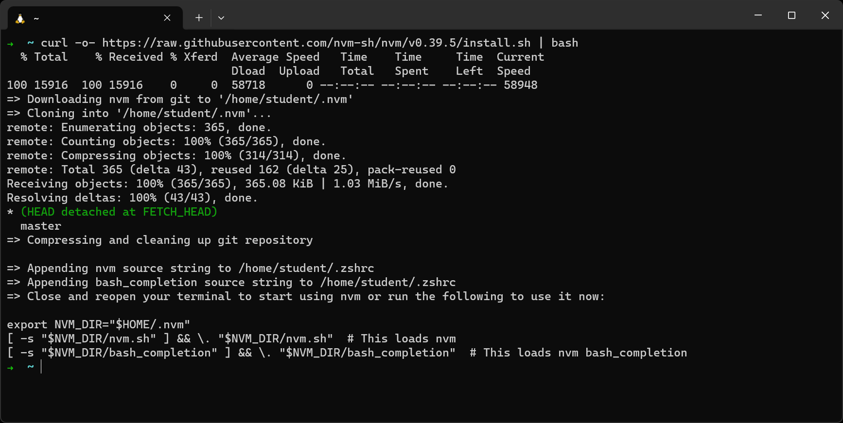Viewport: 843px width, 423px height.
Task: Open a new tab with the plus button
Action: [199, 18]
